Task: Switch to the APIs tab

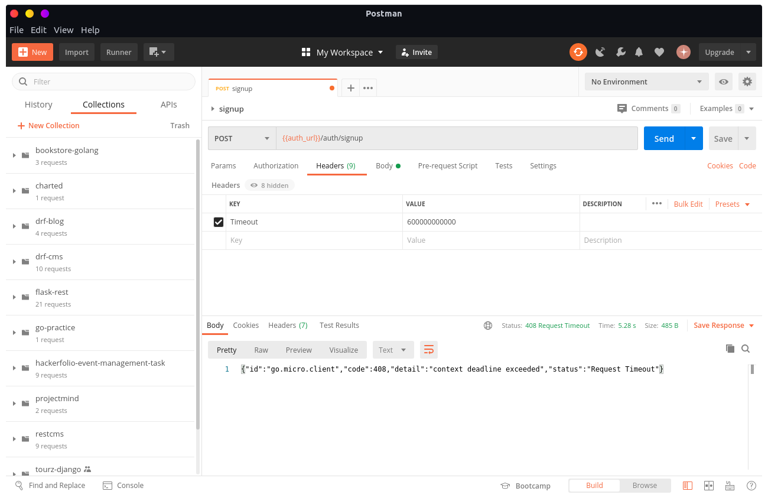Action: click(x=169, y=105)
